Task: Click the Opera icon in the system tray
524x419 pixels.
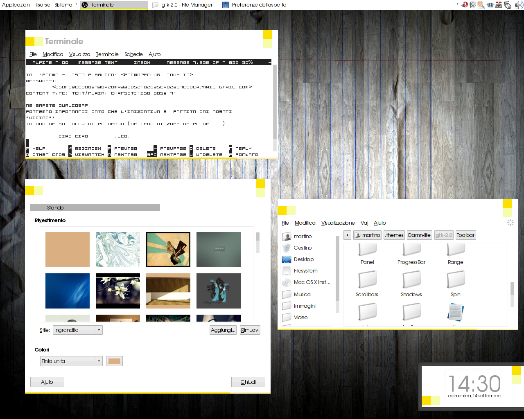Action: tap(465, 5)
